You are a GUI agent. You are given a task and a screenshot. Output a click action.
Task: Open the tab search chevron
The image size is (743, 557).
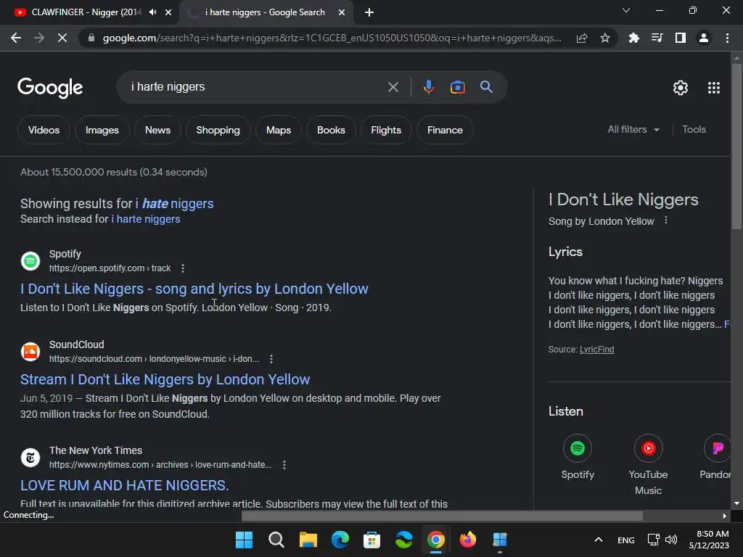pos(626,10)
